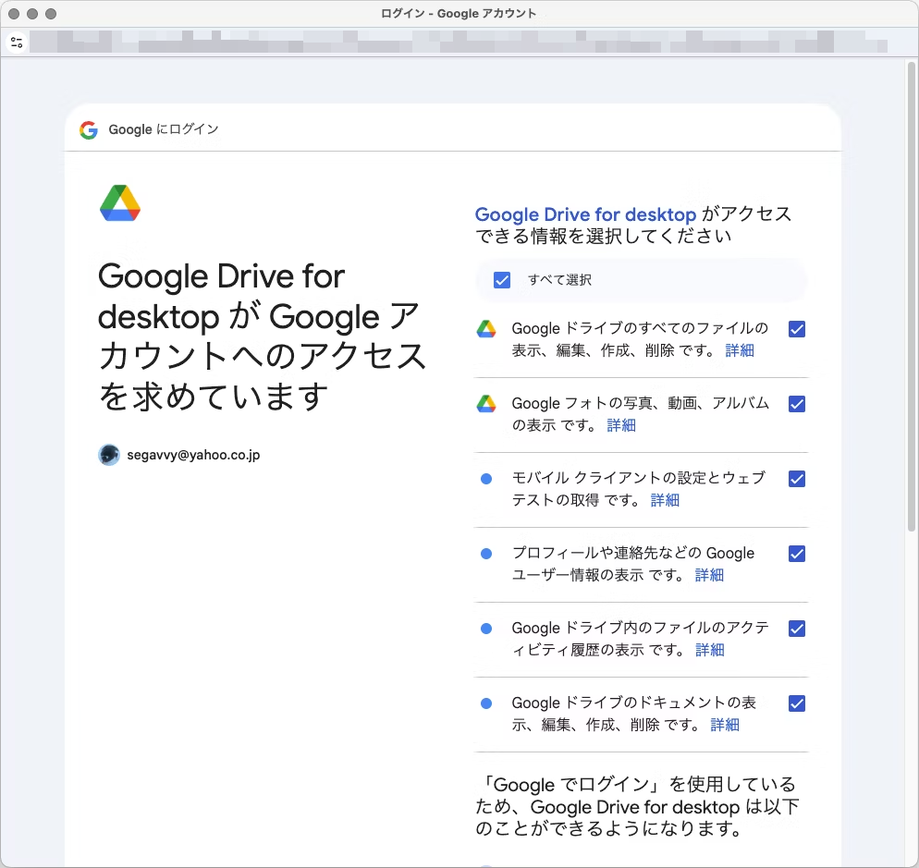
Task: Click blue dot beside モバイル クライアントの設定 permission
Action: (486, 479)
